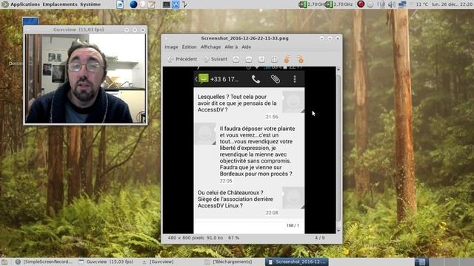Click the three-dot overflow menu icon
This screenshot has height=266, width=474.
(x=295, y=79)
